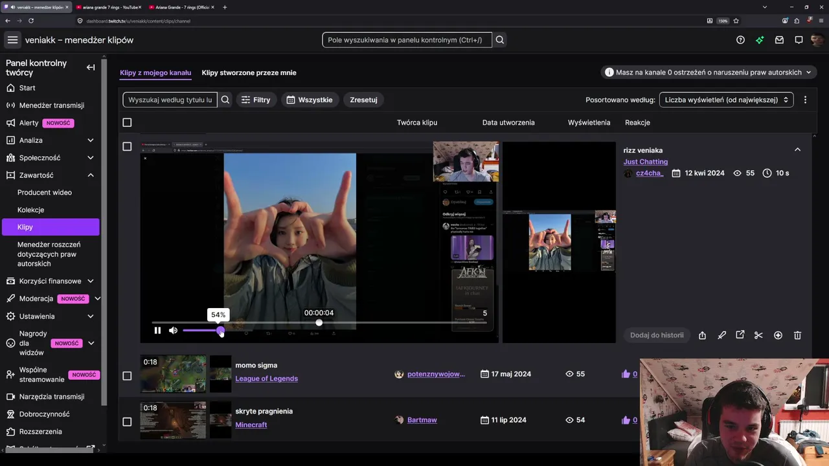This screenshot has height=466, width=829.
Task: Check the skryte pragnienia clip checkbox
Action: pos(127,422)
